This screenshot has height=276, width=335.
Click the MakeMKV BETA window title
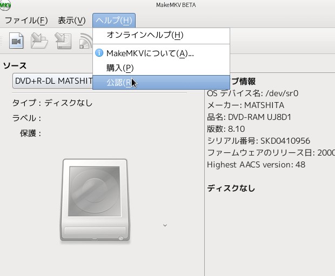pos(176,5)
